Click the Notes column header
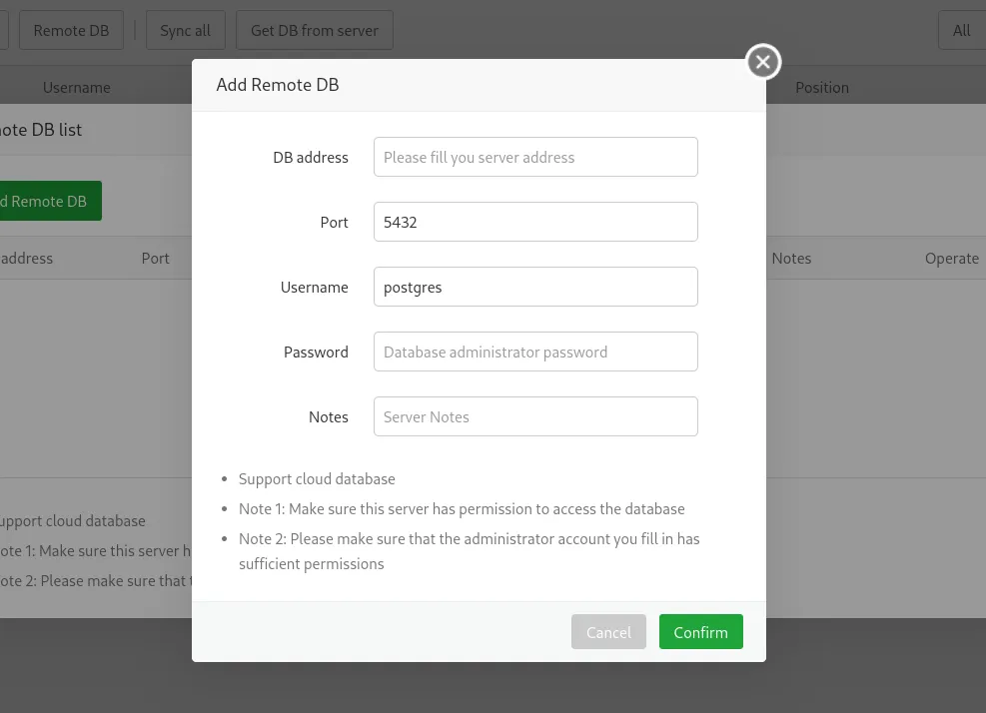Viewport: 986px width, 713px height. [x=791, y=259]
